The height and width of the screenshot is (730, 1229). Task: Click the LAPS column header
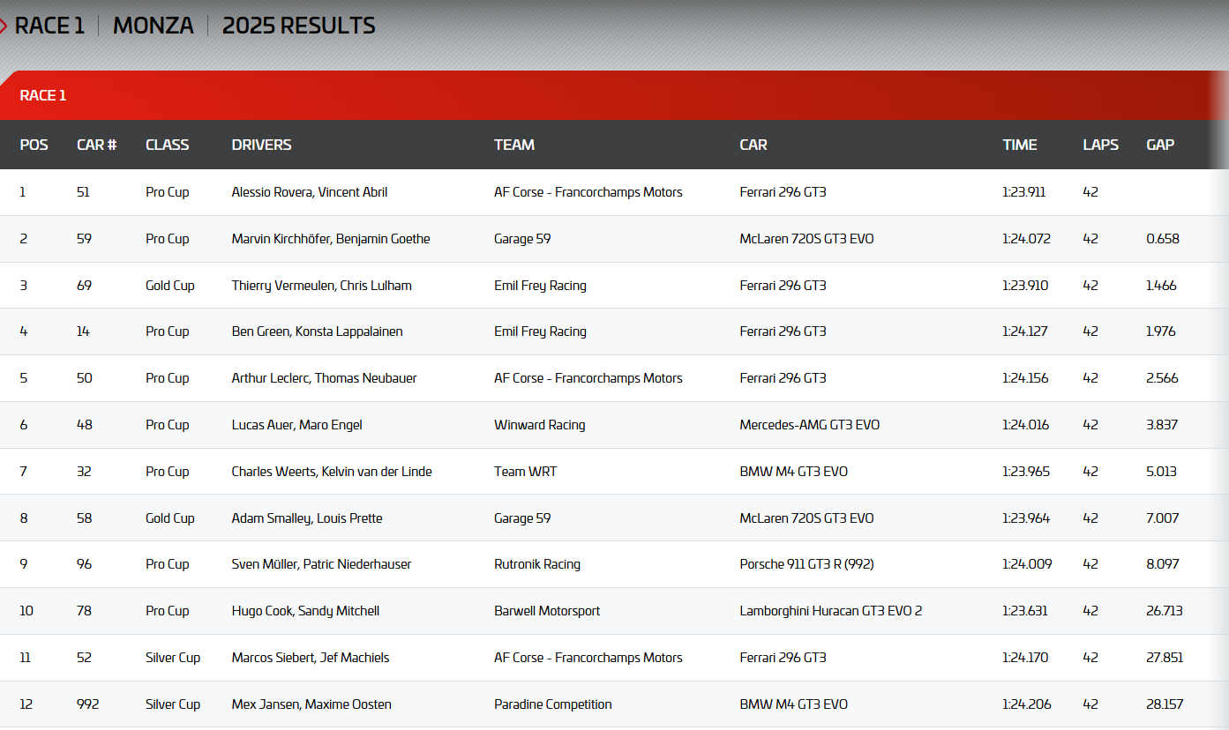(x=1101, y=145)
